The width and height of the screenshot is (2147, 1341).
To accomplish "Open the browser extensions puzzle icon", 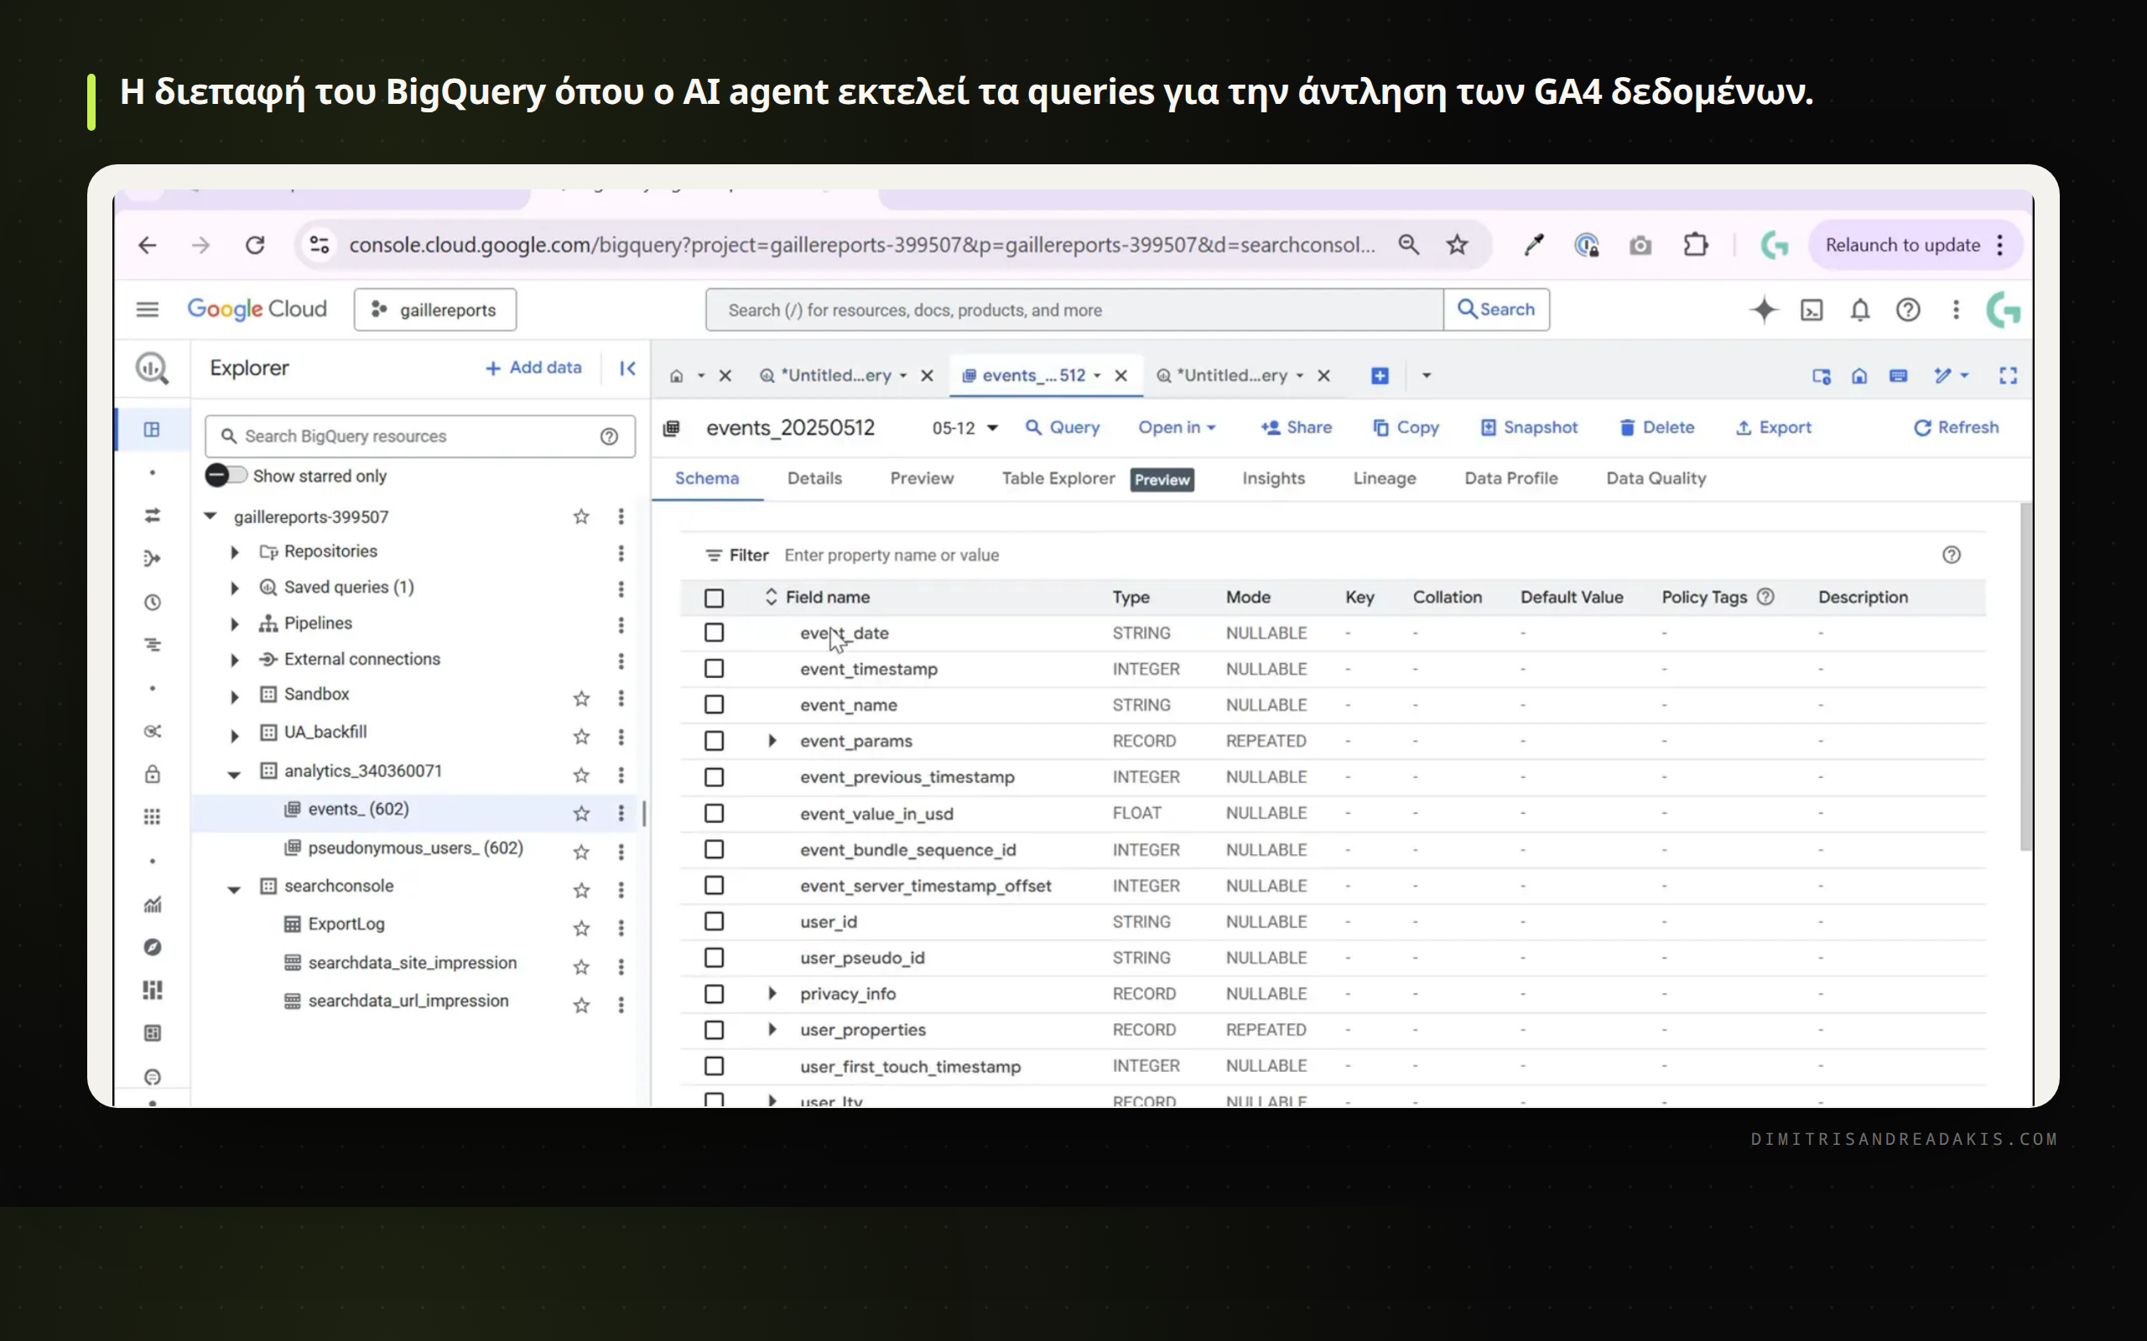I will pyautogui.click(x=1696, y=245).
